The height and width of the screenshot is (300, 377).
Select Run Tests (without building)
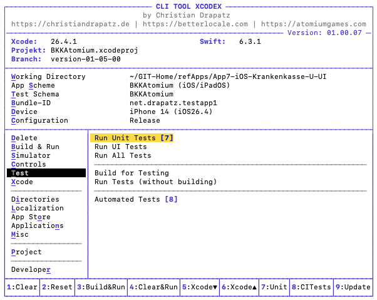(x=155, y=182)
